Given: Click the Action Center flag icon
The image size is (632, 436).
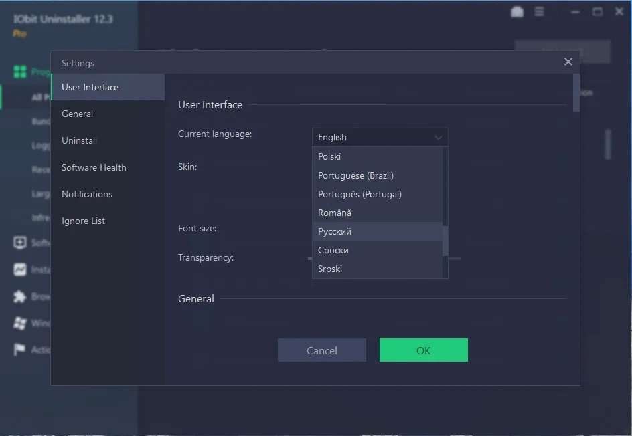Looking at the screenshot, I should pyautogui.click(x=19, y=350).
